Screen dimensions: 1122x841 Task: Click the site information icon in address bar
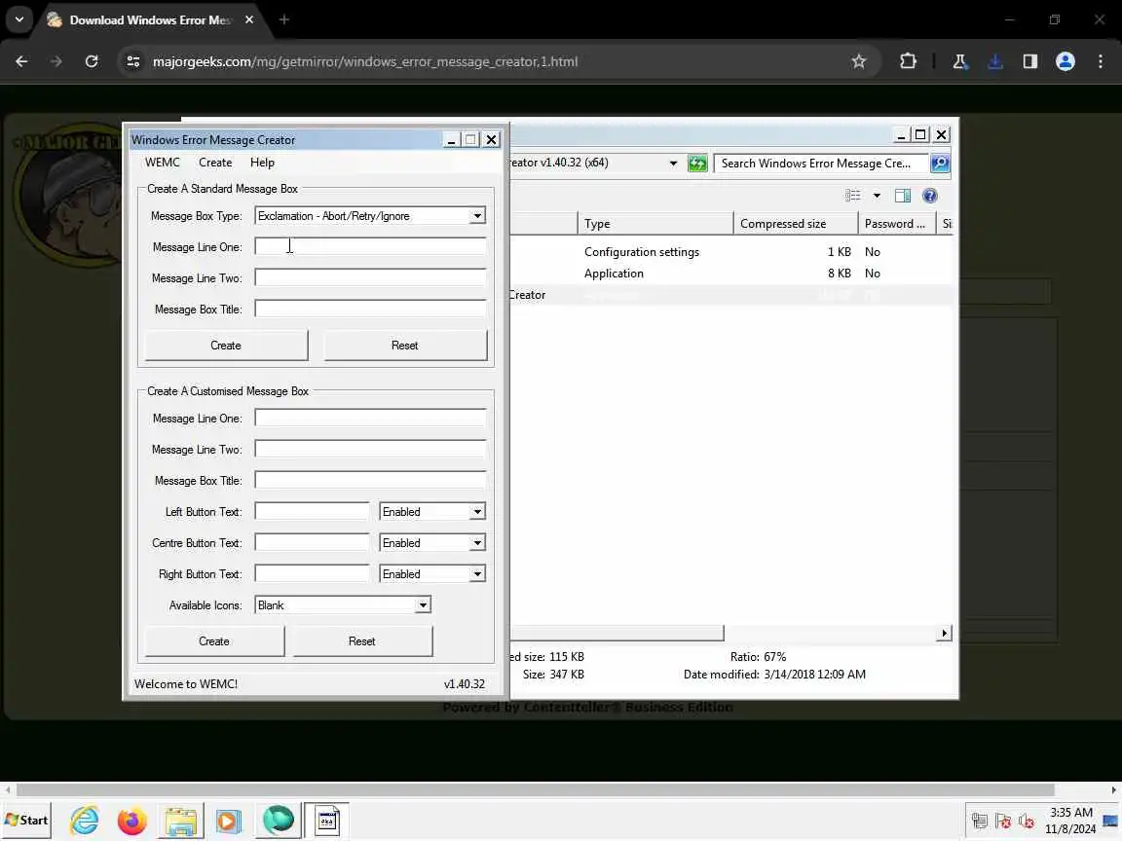[133, 61]
